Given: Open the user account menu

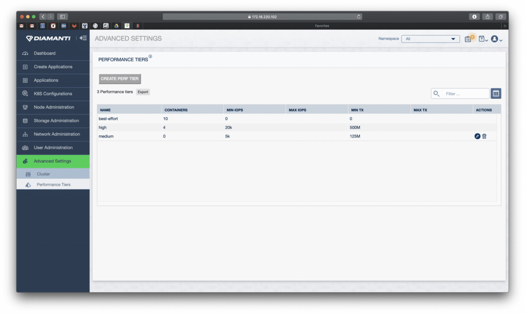Looking at the screenshot, I should [x=496, y=39].
